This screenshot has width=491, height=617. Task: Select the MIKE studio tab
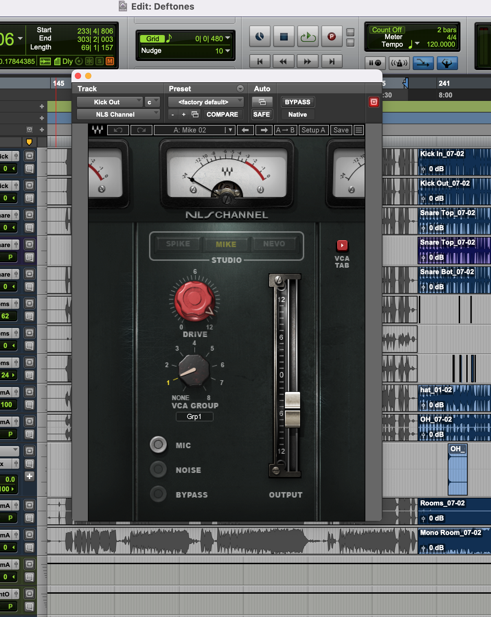pyautogui.click(x=226, y=244)
